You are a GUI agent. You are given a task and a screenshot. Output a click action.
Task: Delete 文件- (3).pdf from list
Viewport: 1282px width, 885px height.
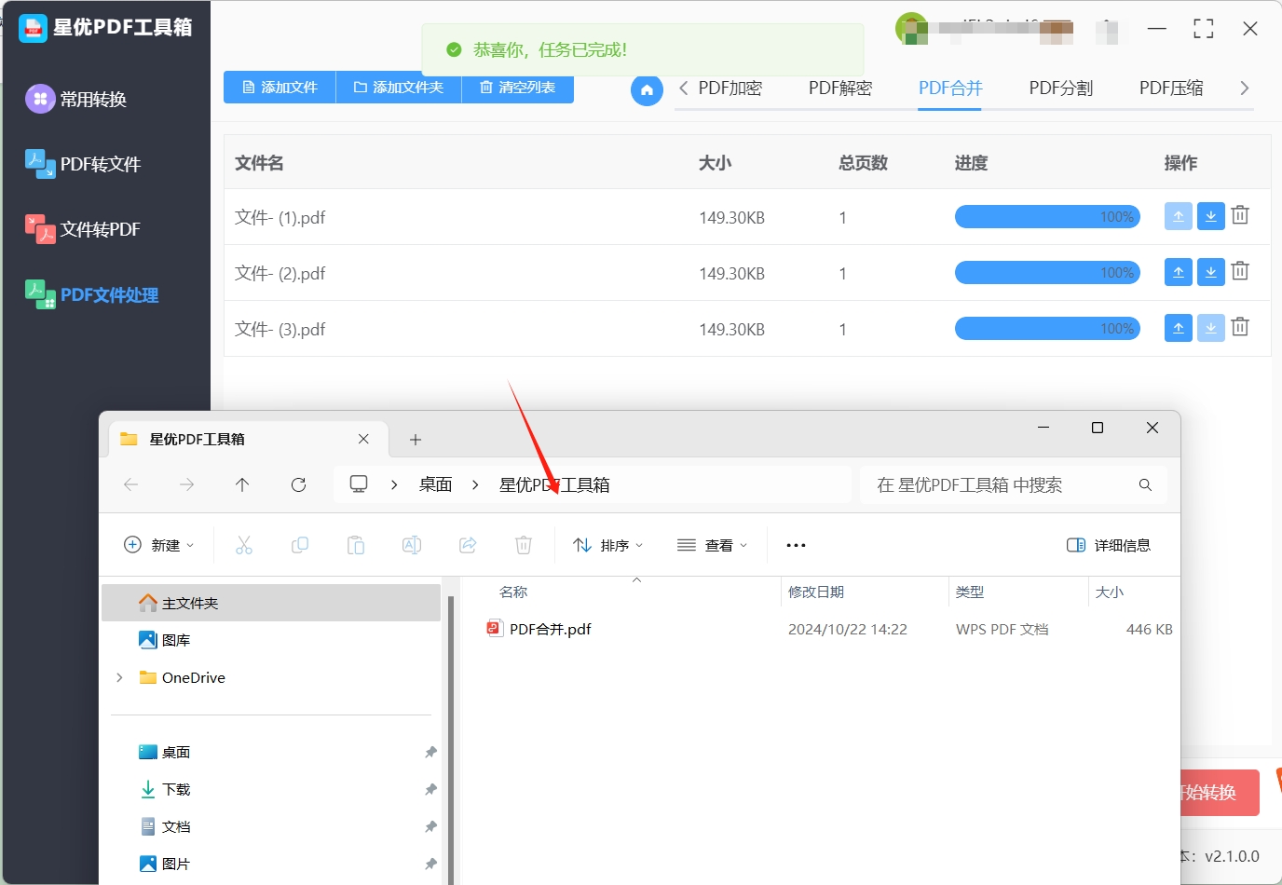[x=1240, y=327]
